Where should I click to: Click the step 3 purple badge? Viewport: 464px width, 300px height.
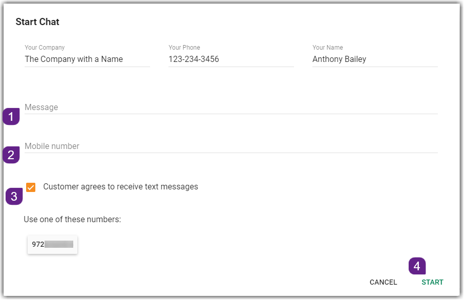click(x=14, y=197)
